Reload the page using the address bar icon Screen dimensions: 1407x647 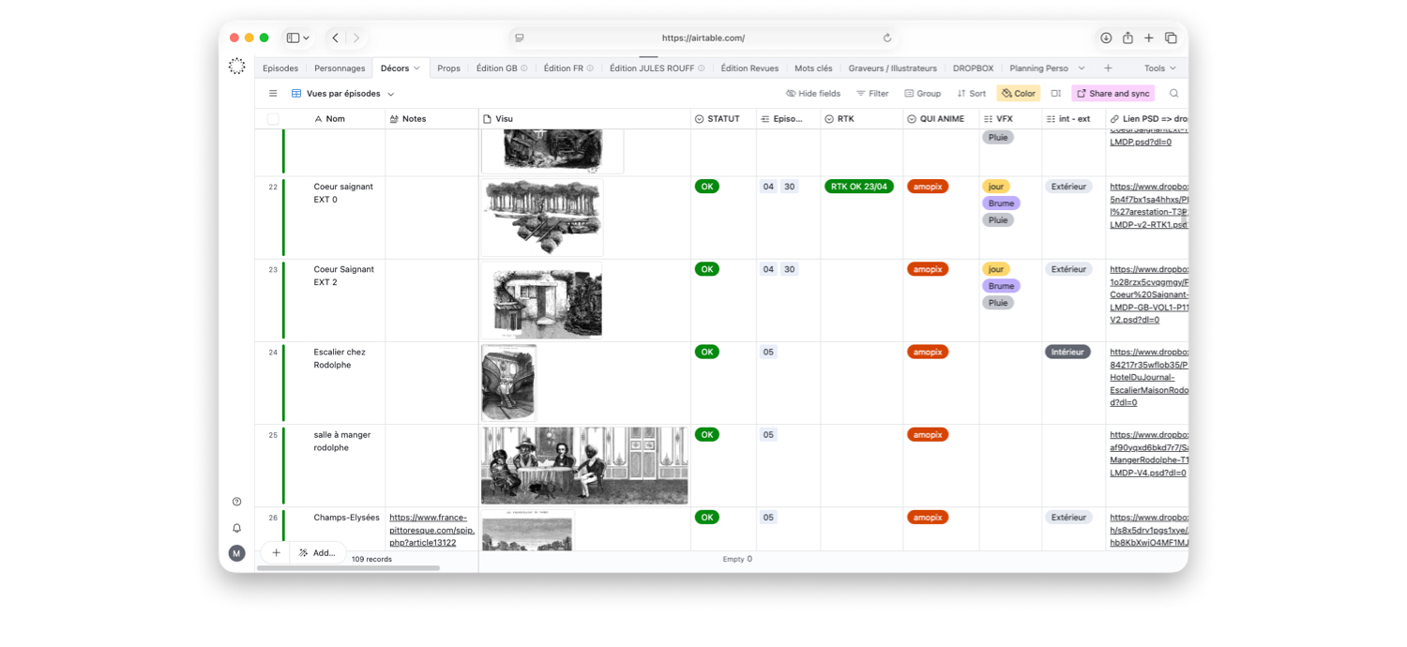coord(887,38)
